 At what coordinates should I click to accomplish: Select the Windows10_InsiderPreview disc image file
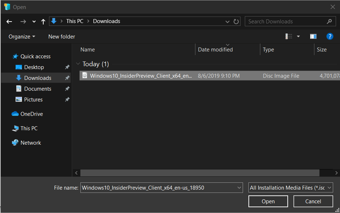coord(141,76)
